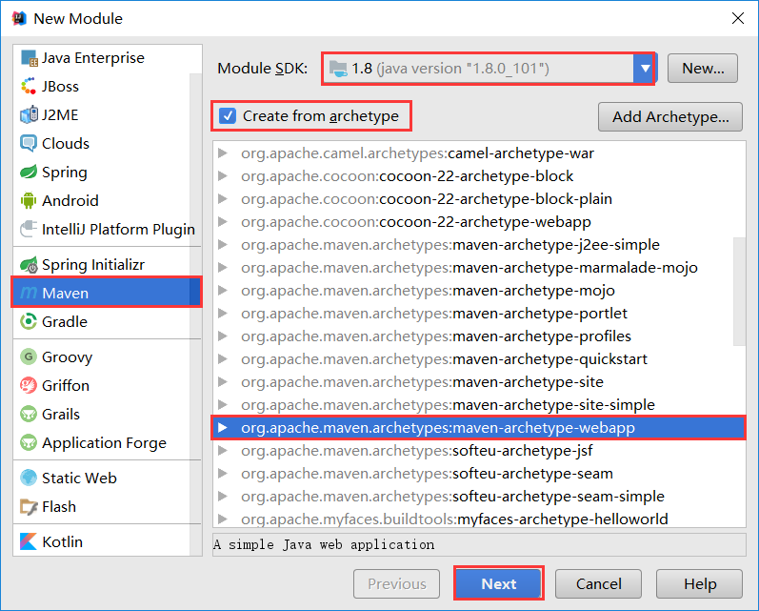Click the SDK folder icon in combo box
The image size is (759, 611).
(x=338, y=69)
